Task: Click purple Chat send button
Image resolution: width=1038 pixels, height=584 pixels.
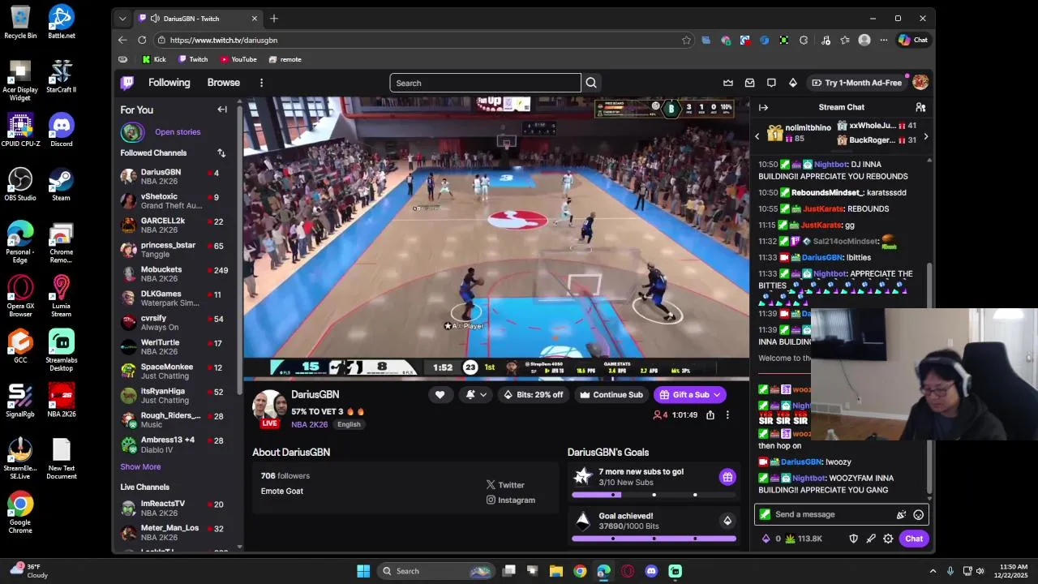Action: [x=914, y=539]
